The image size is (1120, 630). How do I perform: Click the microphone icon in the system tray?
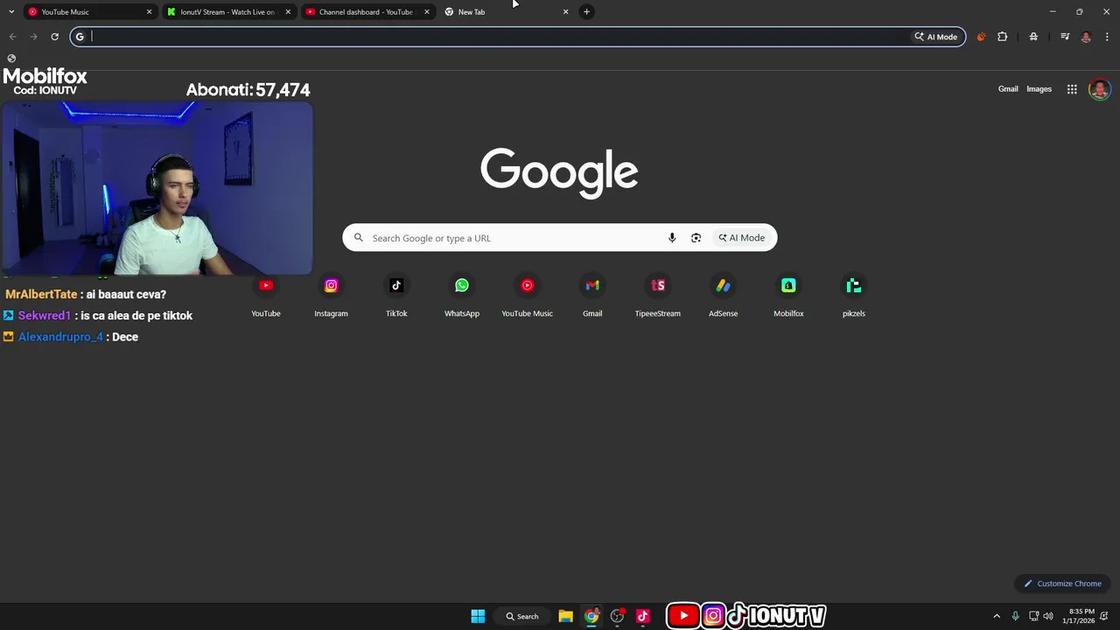(1015, 616)
